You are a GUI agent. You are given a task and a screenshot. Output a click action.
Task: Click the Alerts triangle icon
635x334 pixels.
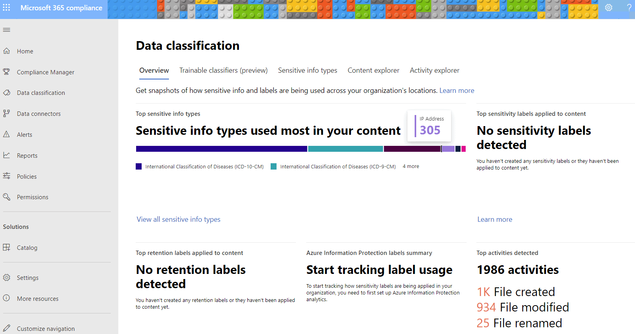point(7,134)
